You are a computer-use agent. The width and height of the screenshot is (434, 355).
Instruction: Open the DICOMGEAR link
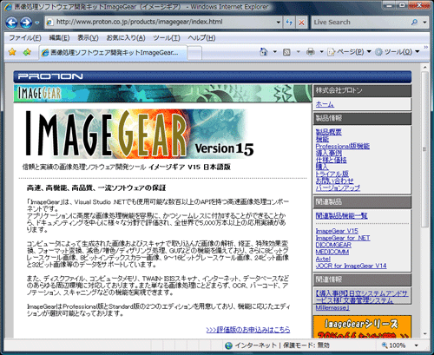pos(333,245)
